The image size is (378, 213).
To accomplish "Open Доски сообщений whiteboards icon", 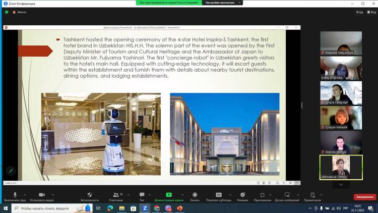I will pos(287,195).
